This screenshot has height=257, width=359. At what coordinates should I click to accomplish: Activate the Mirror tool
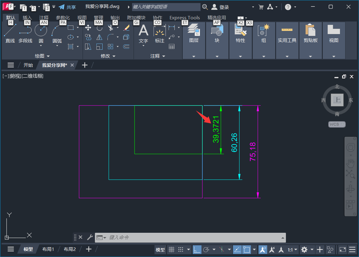[x=100, y=37]
